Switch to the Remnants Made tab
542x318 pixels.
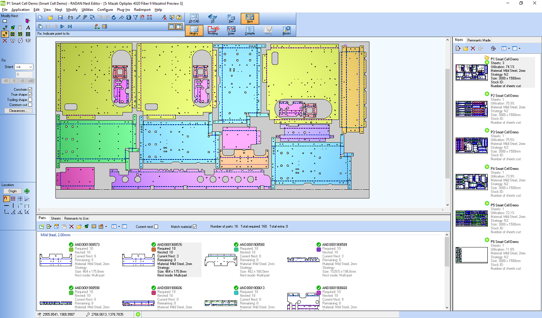[x=479, y=40]
